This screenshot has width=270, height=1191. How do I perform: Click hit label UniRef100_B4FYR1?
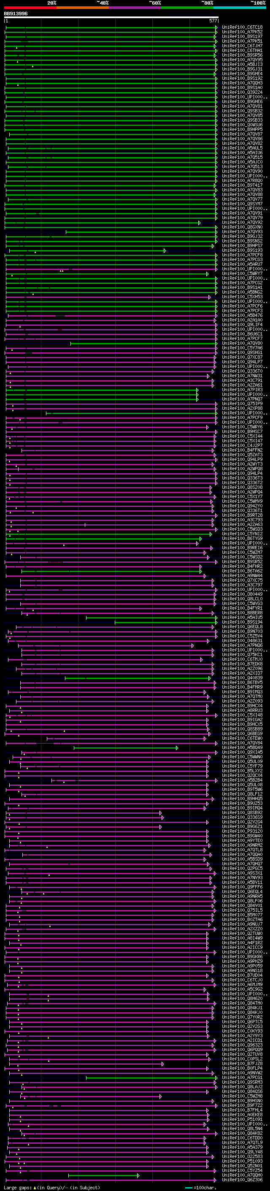[x=242, y=608]
